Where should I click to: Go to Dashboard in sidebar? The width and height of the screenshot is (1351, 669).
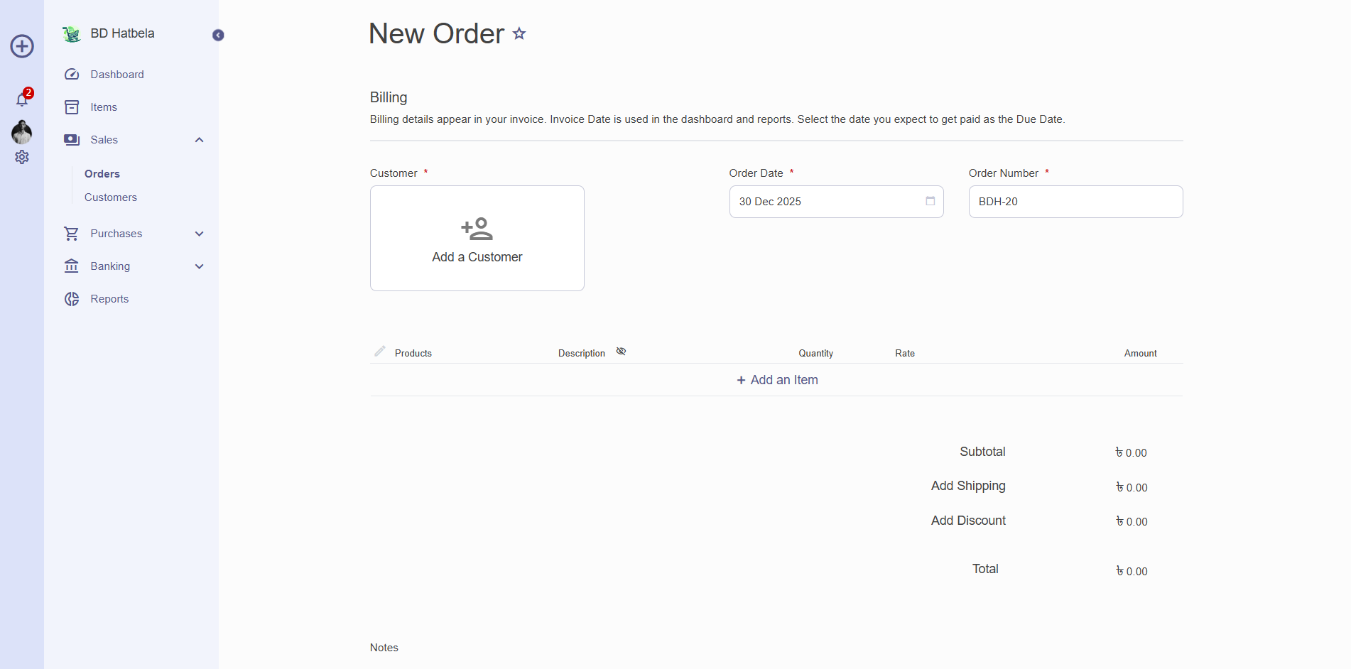point(116,75)
